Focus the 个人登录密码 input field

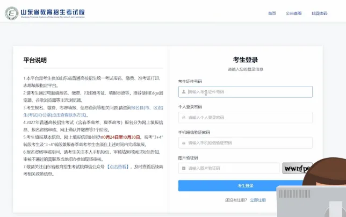click(246, 117)
